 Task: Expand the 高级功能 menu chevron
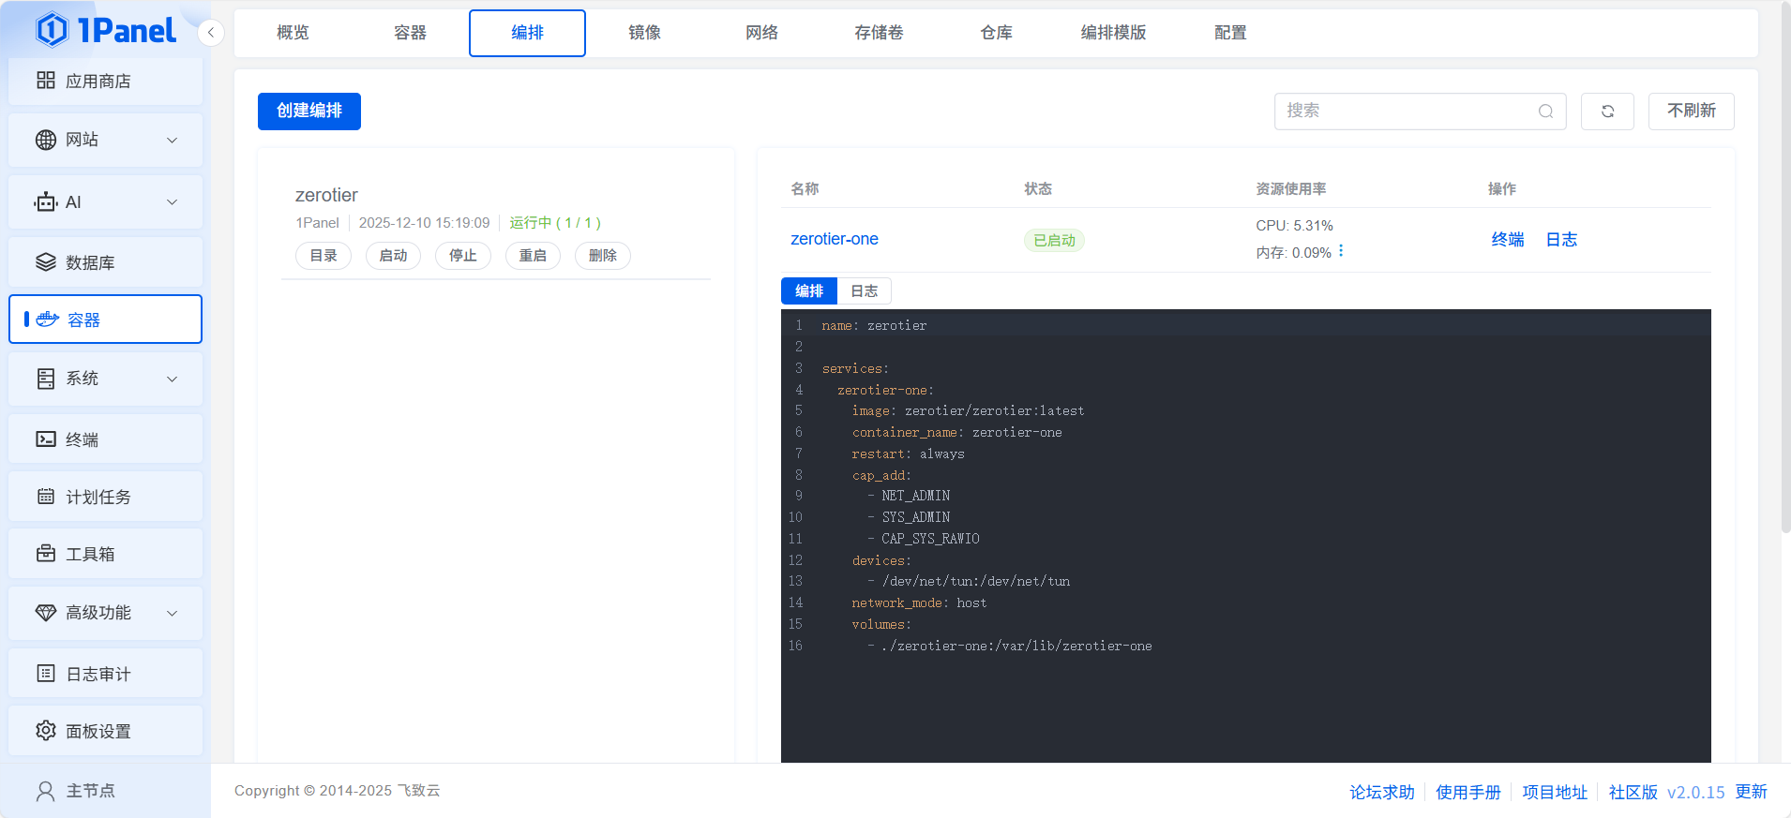173,614
